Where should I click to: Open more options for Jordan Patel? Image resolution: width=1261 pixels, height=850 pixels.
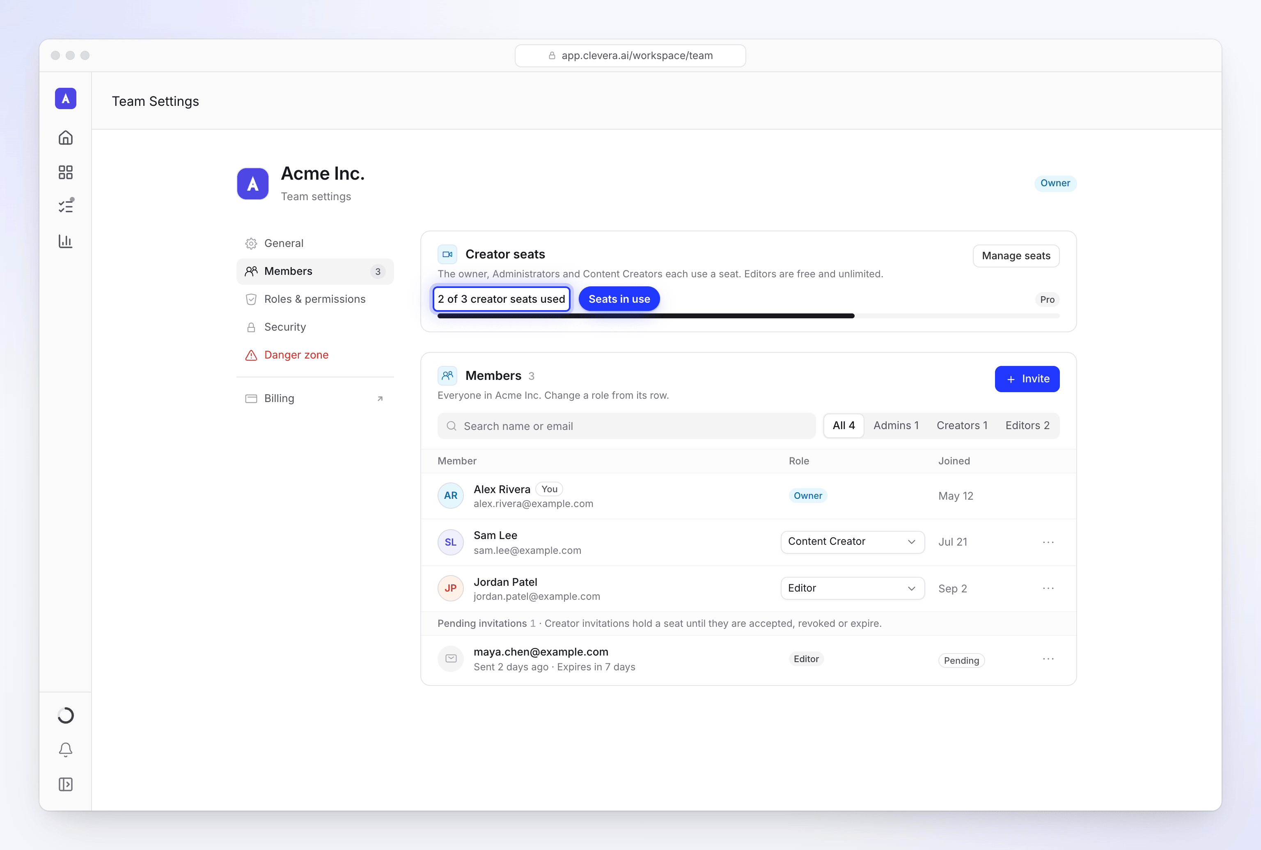[x=1048, y=588]
